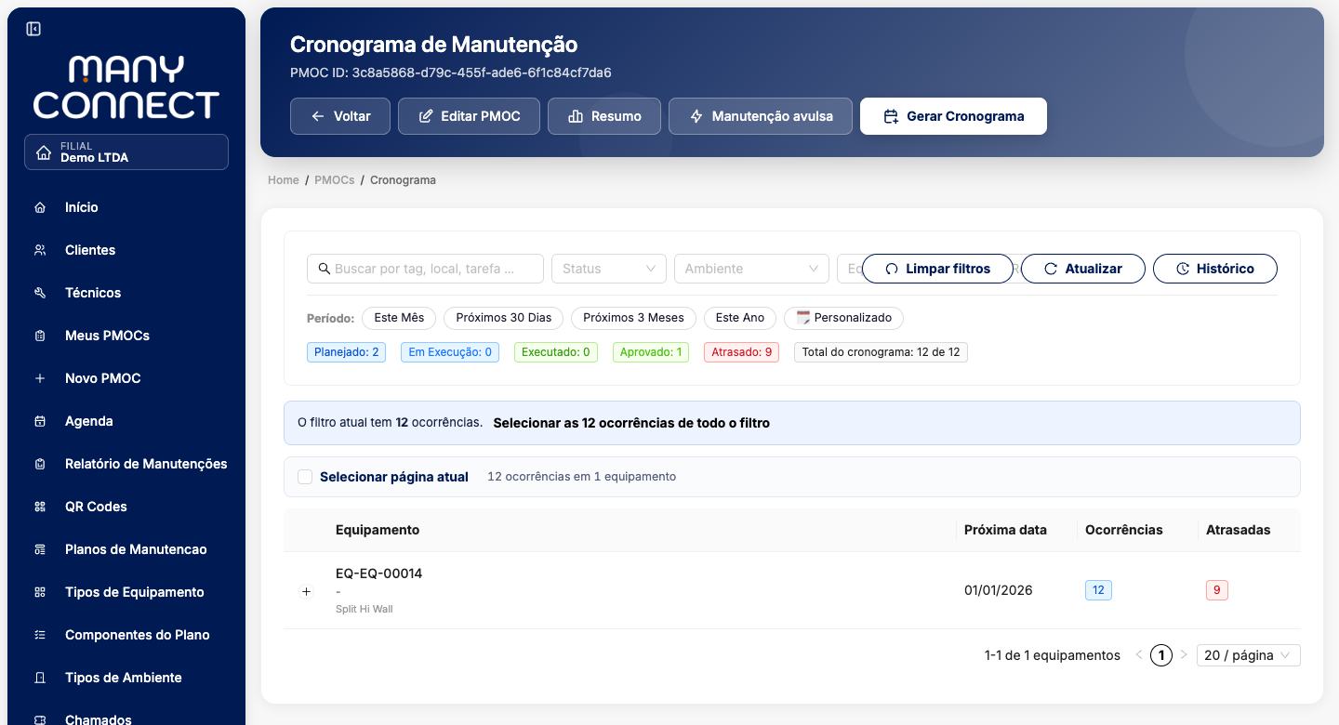Open the Resumo summary button
The height and width of the screenshot is (725, 1339).
click(604, 116)
